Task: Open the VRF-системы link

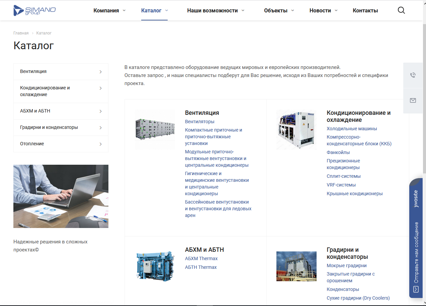Action: [x=341, y=185]
